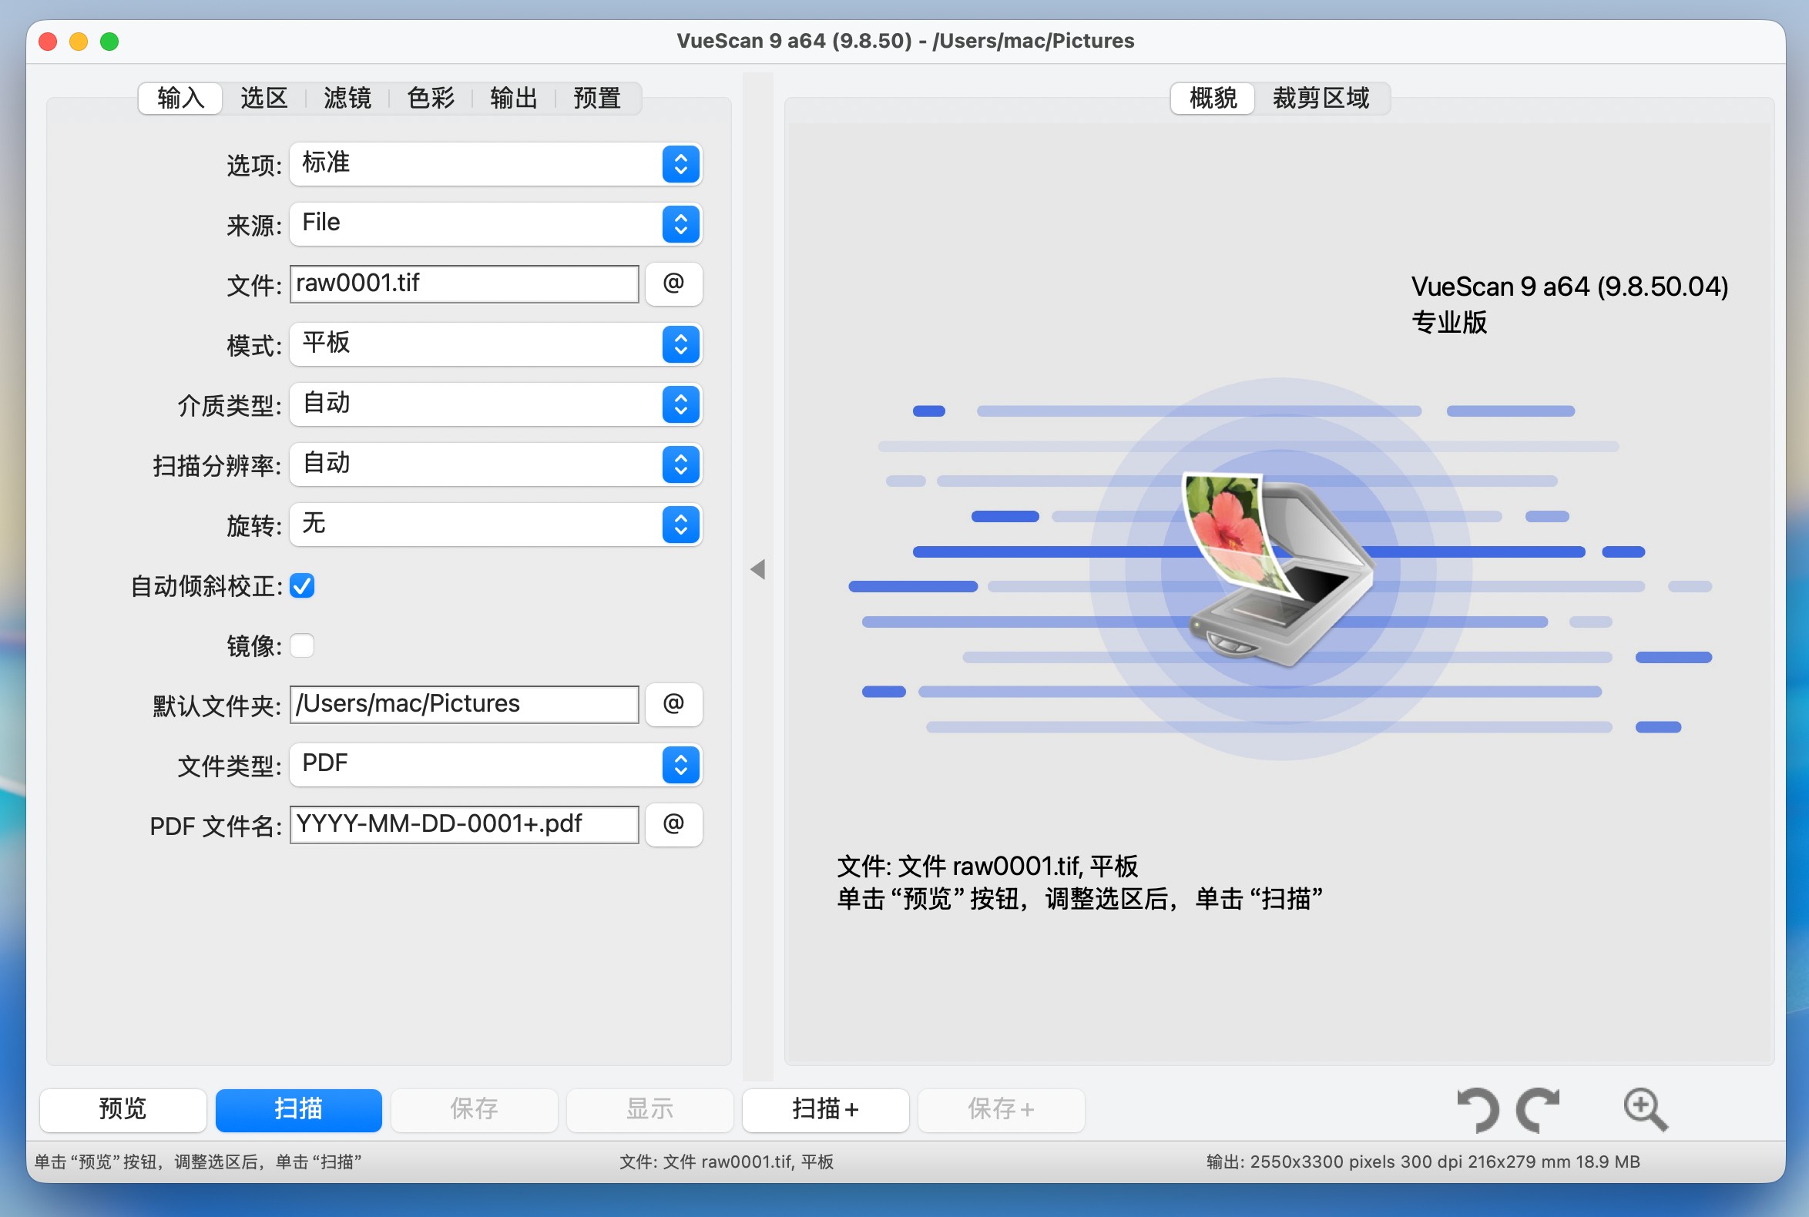
Task: Click the @ button beside raw0001.tif field
Action: click(673, 283)
